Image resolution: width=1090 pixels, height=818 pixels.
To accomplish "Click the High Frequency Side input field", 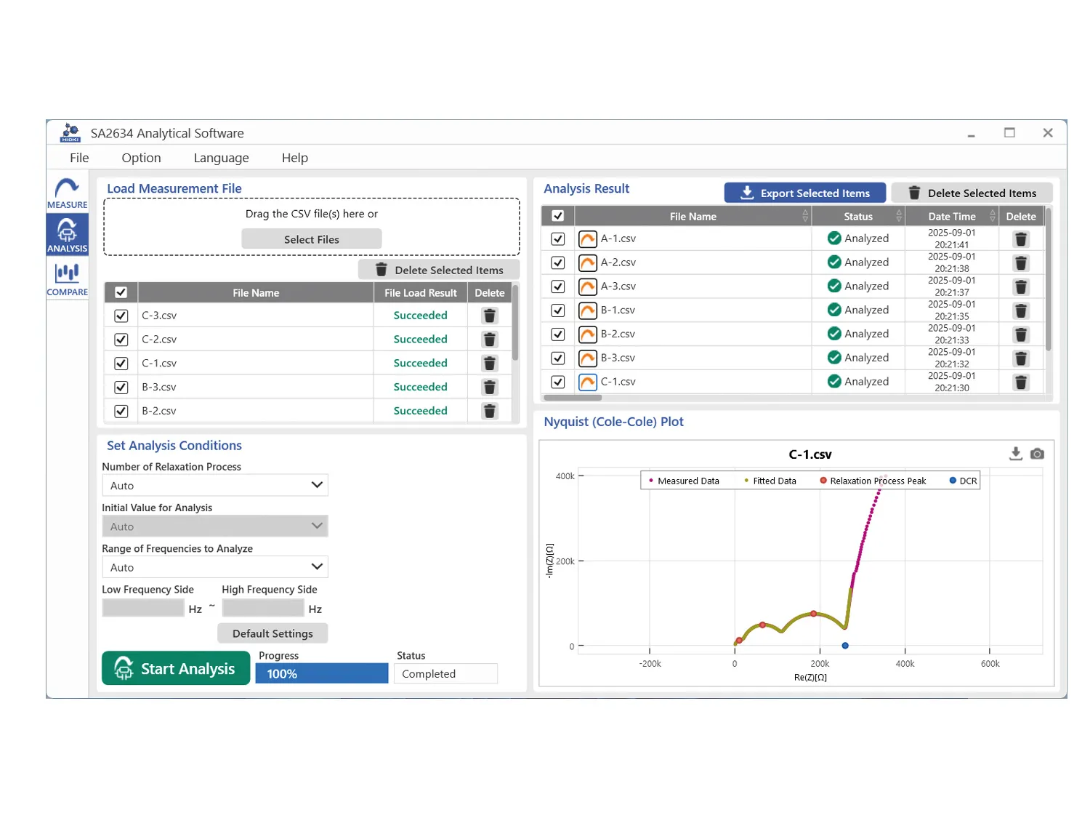I will coord(263,608).
